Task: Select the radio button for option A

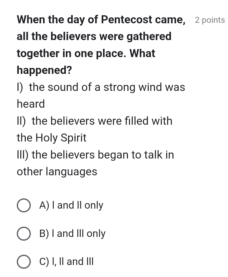Action: point(24,206)
